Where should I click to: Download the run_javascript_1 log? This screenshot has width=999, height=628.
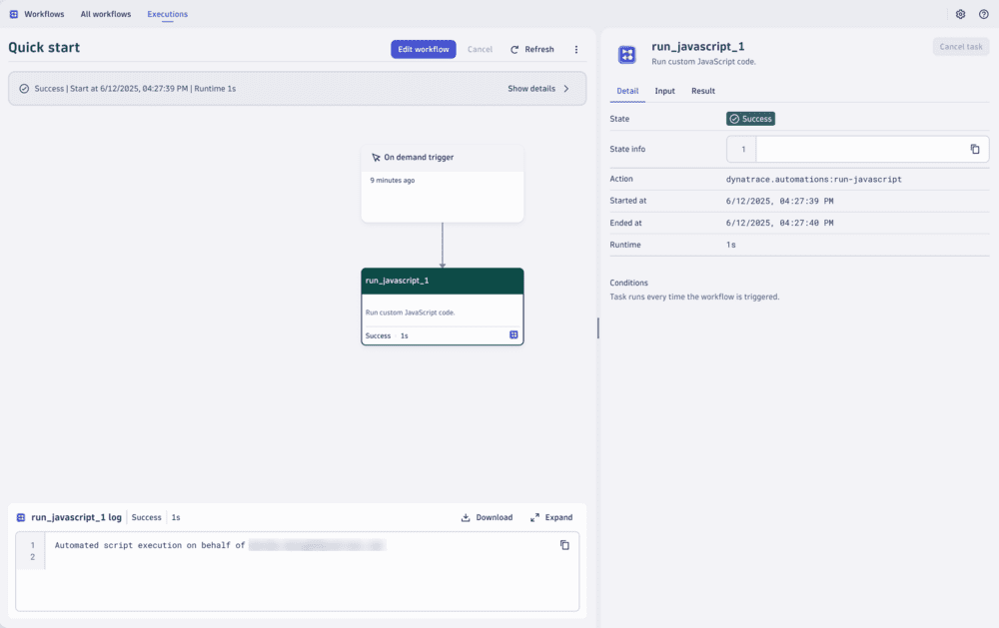coord(487,517)
